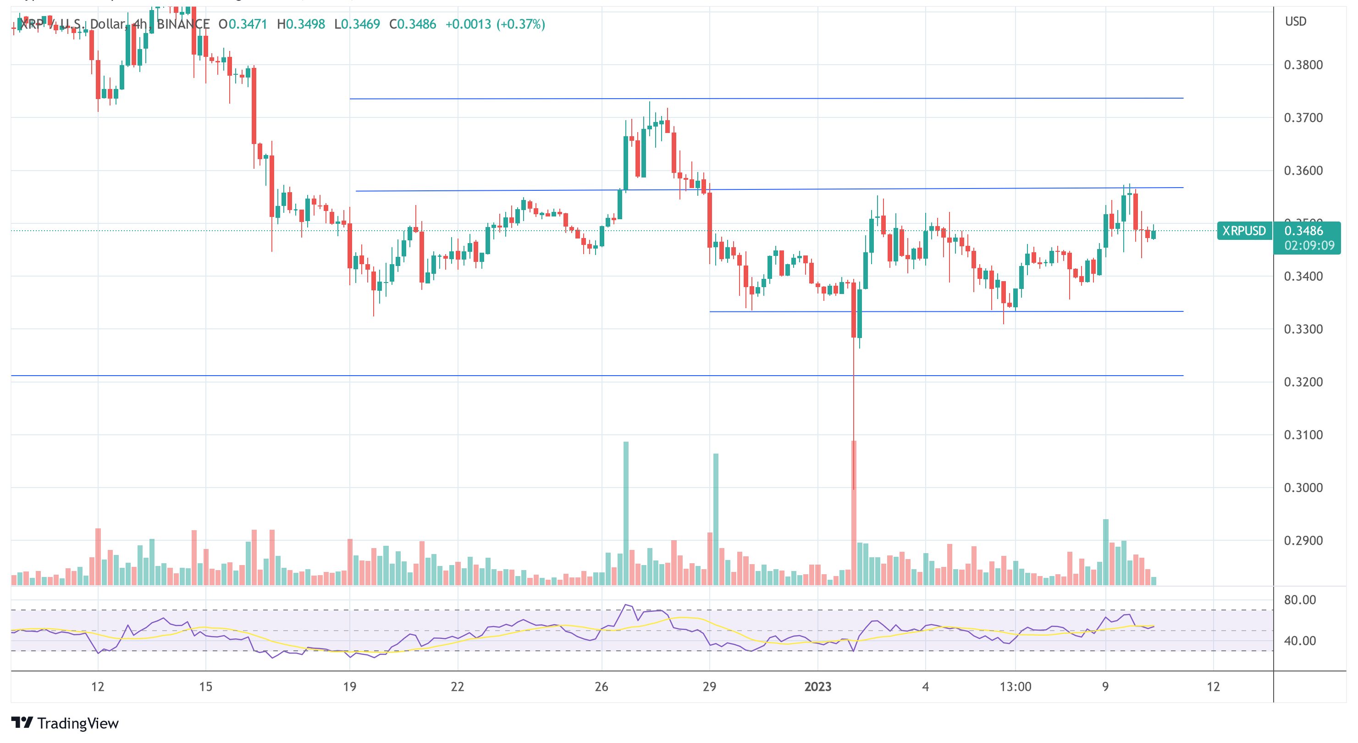Image resolution: width=1358 pixels, height=743 pixels.
Task: Click the tall red volume bar after 2023
Action: pyautogui.click(x=854, y=513)
